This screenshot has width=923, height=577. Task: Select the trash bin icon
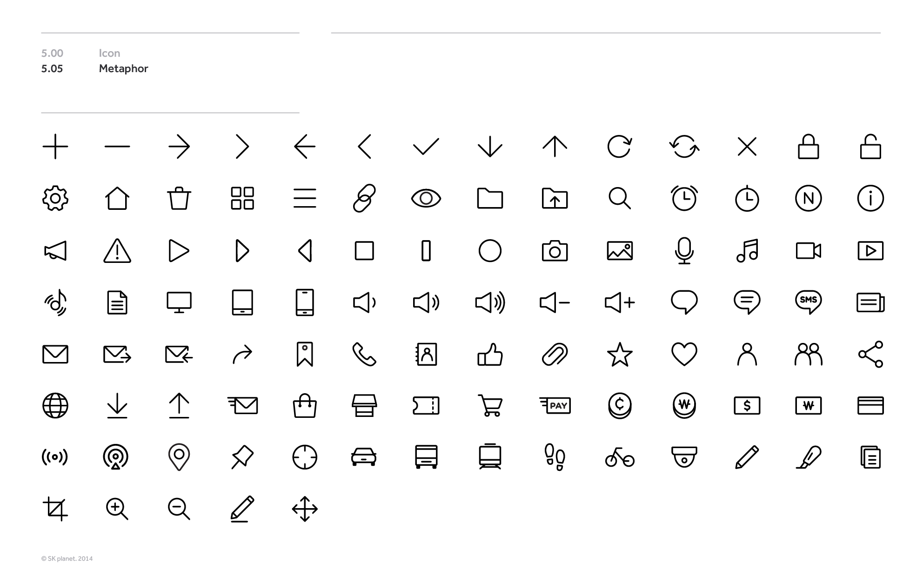[x=179, y=199]
